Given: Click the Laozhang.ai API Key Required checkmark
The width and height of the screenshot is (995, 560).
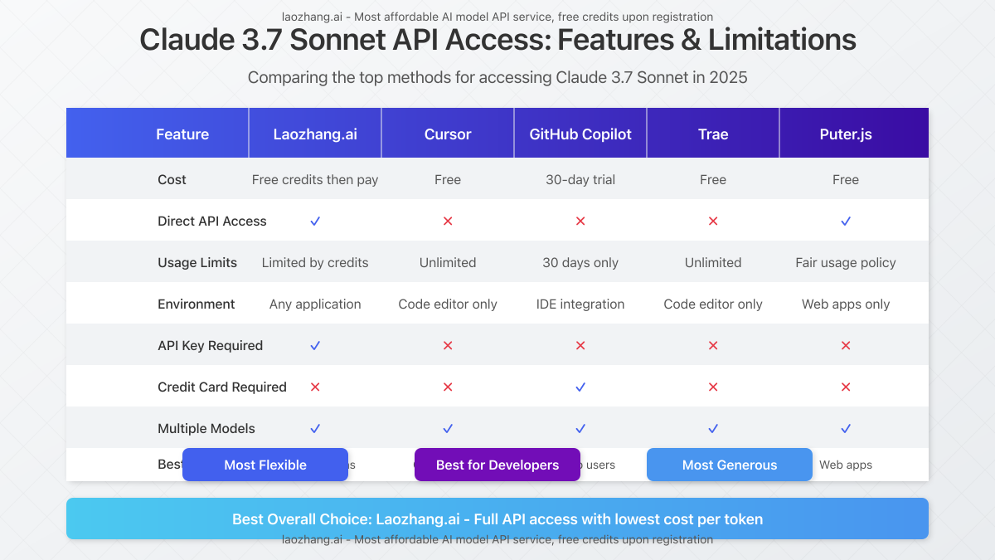Looking at the screenshot, I should point(315,346).
